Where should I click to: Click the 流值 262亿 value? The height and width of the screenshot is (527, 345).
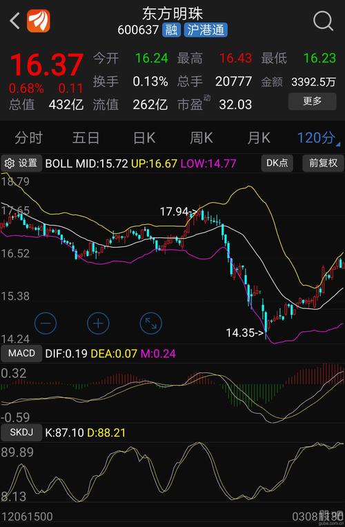coord(150,105)
